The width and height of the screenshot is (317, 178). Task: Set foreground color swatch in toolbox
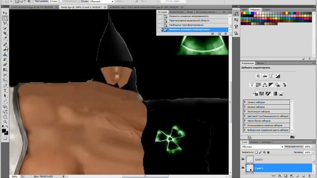pos(4,131)
